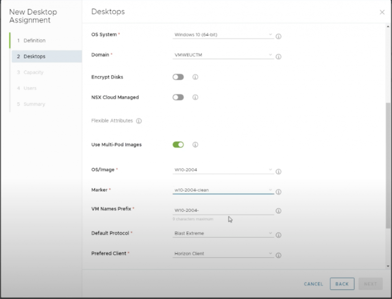Click info icon next to Encrypt Disks
The height and width of the screenshot is (299, 392).
coord(195,77)
